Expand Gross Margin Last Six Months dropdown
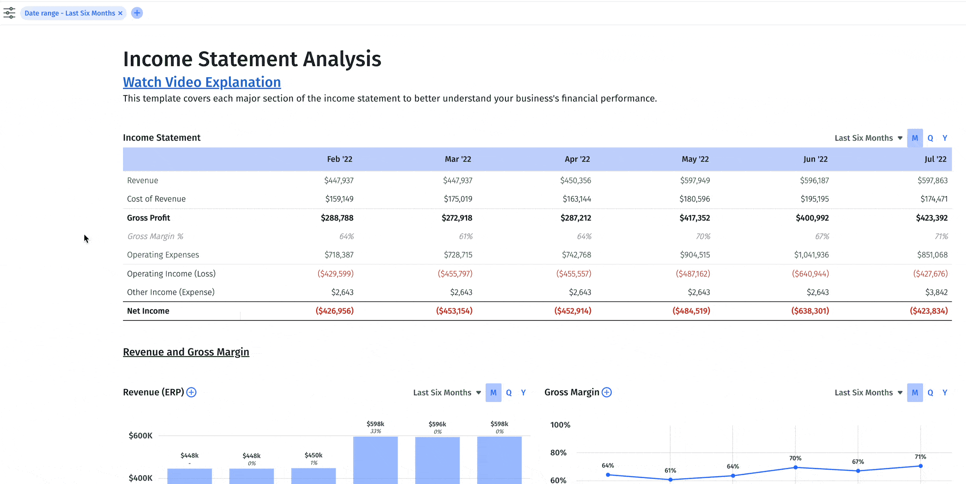 (x=868, y=393)
